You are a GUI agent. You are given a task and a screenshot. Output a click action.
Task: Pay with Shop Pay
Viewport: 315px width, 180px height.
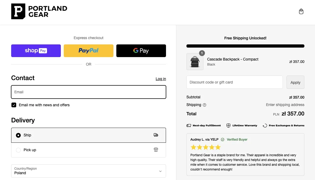pos(36,51)
